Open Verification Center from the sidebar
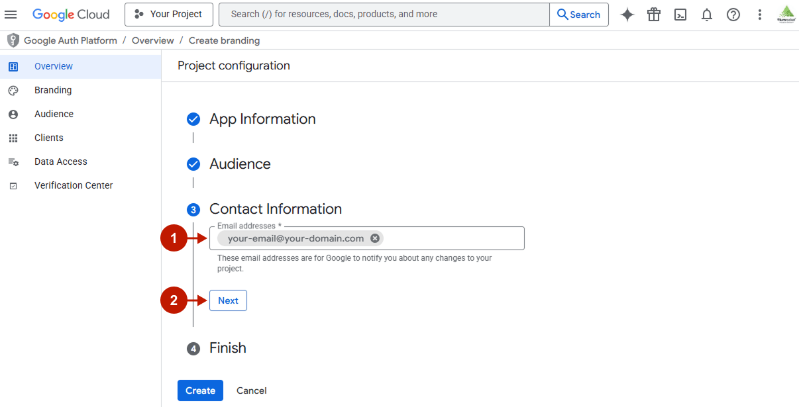Image resolution: width=799 pixels, height=407 pixels. point(73,185)
